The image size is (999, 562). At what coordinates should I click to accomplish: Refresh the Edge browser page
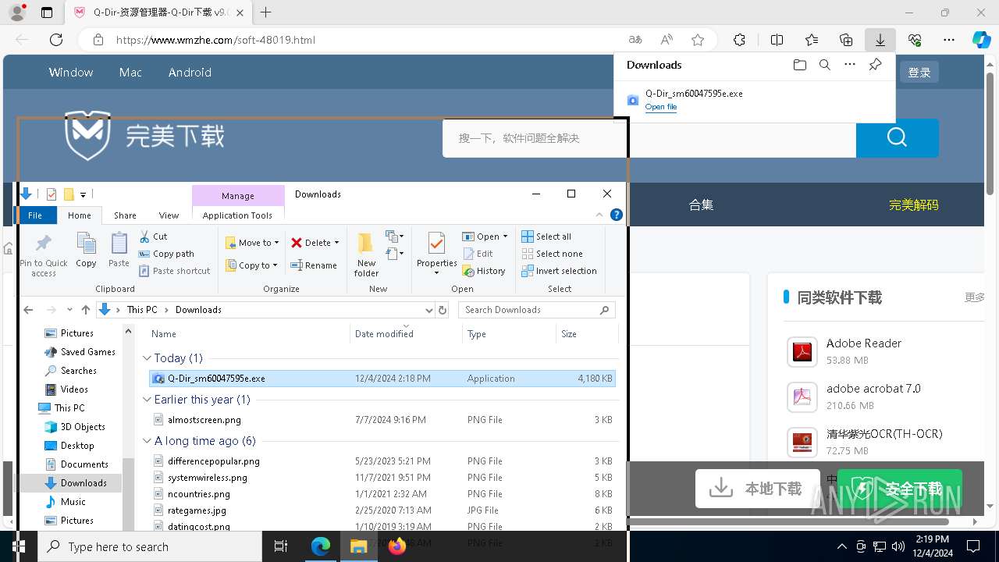click(56, 40)
